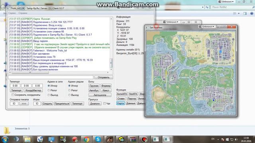Click the Автошкола button
255x143 pixels.
[x=100, y=95]
